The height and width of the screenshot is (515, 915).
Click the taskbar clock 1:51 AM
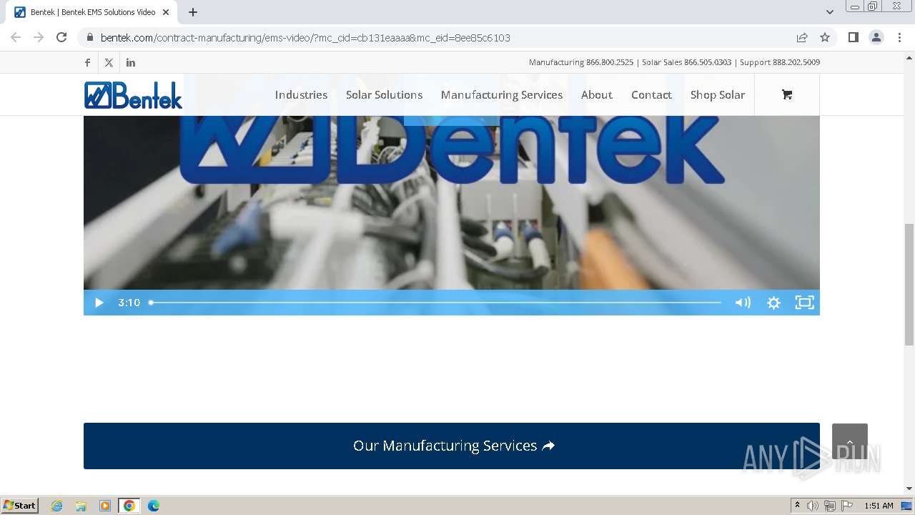(879, 506)
